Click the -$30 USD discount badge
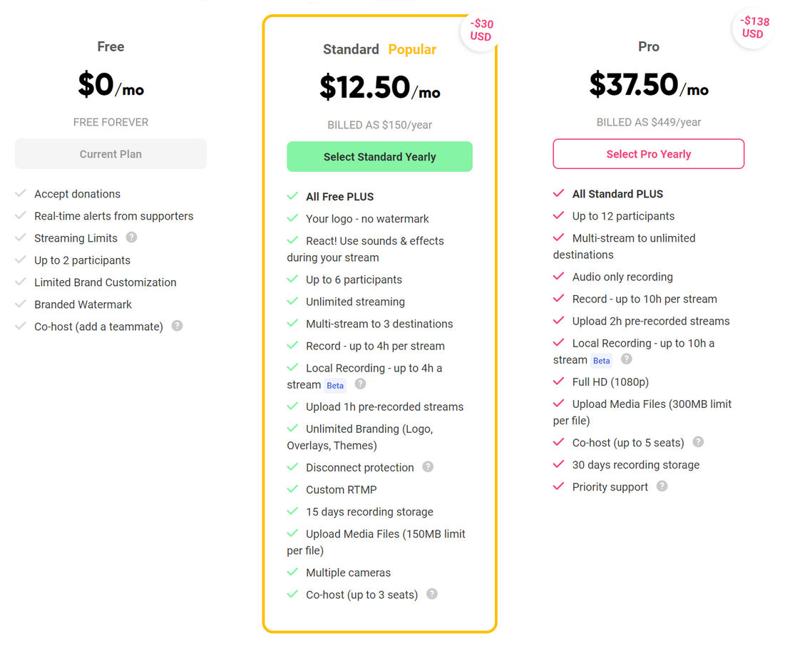 click(481, 30)
